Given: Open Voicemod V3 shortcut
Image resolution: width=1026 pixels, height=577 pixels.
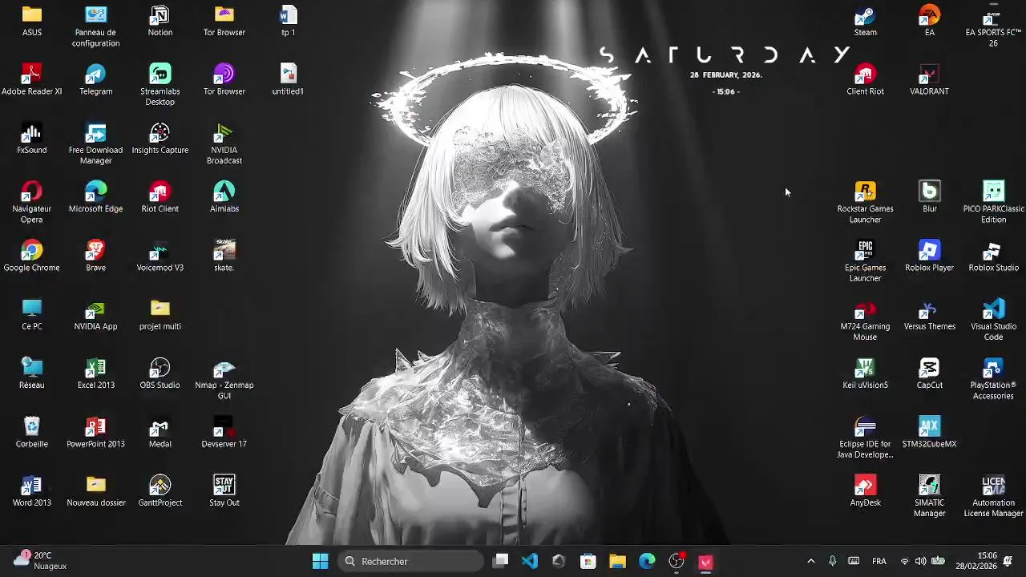Looking at the screenshot, I should (160, 256).
